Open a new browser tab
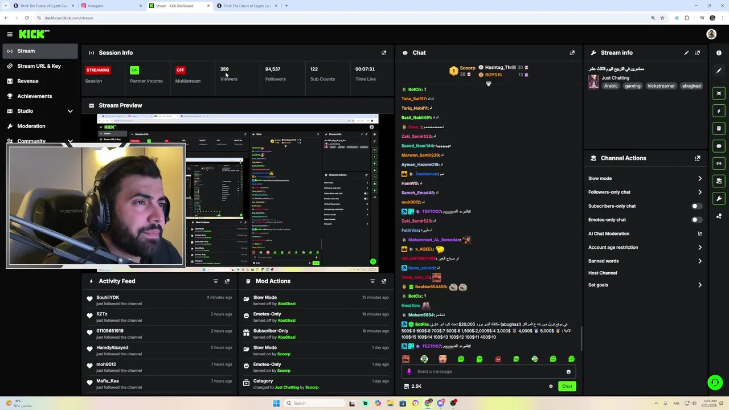The height and width of the screenshot is (410, 729). coord(286,6)
